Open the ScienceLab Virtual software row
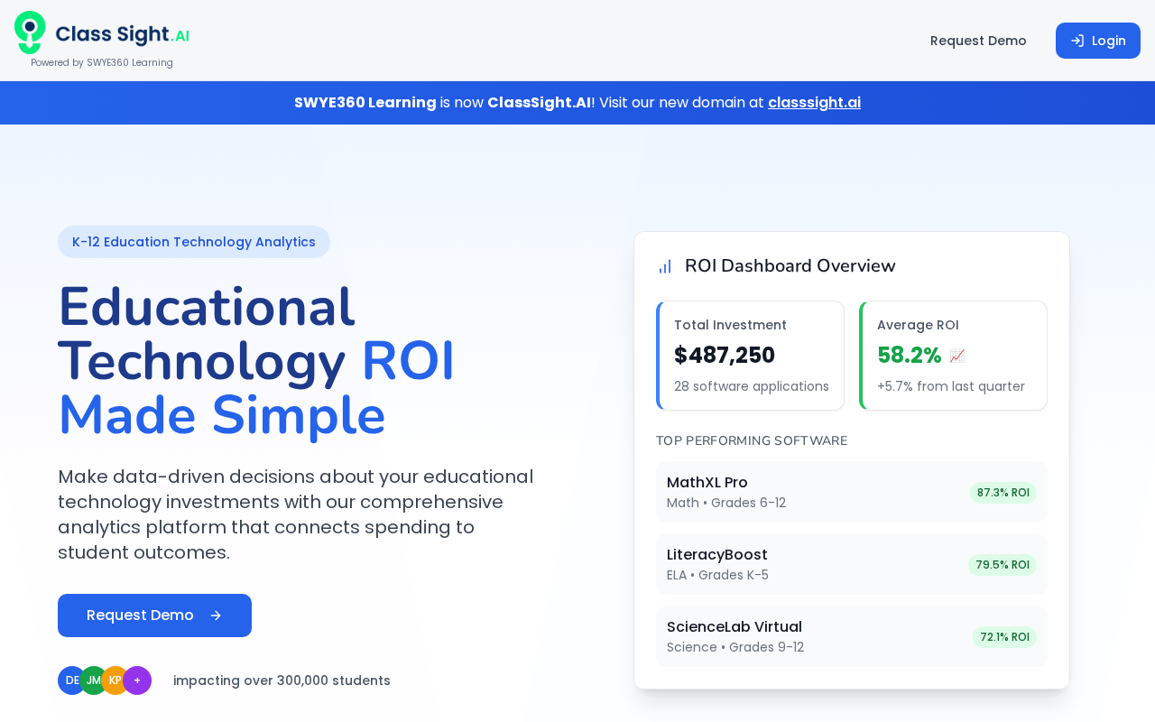The width and height of the screenshot is (1155, 722). tap(852, 636)
